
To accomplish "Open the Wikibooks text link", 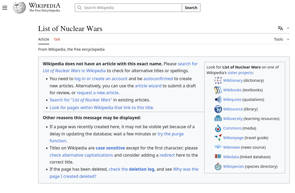I will (232, 90).
